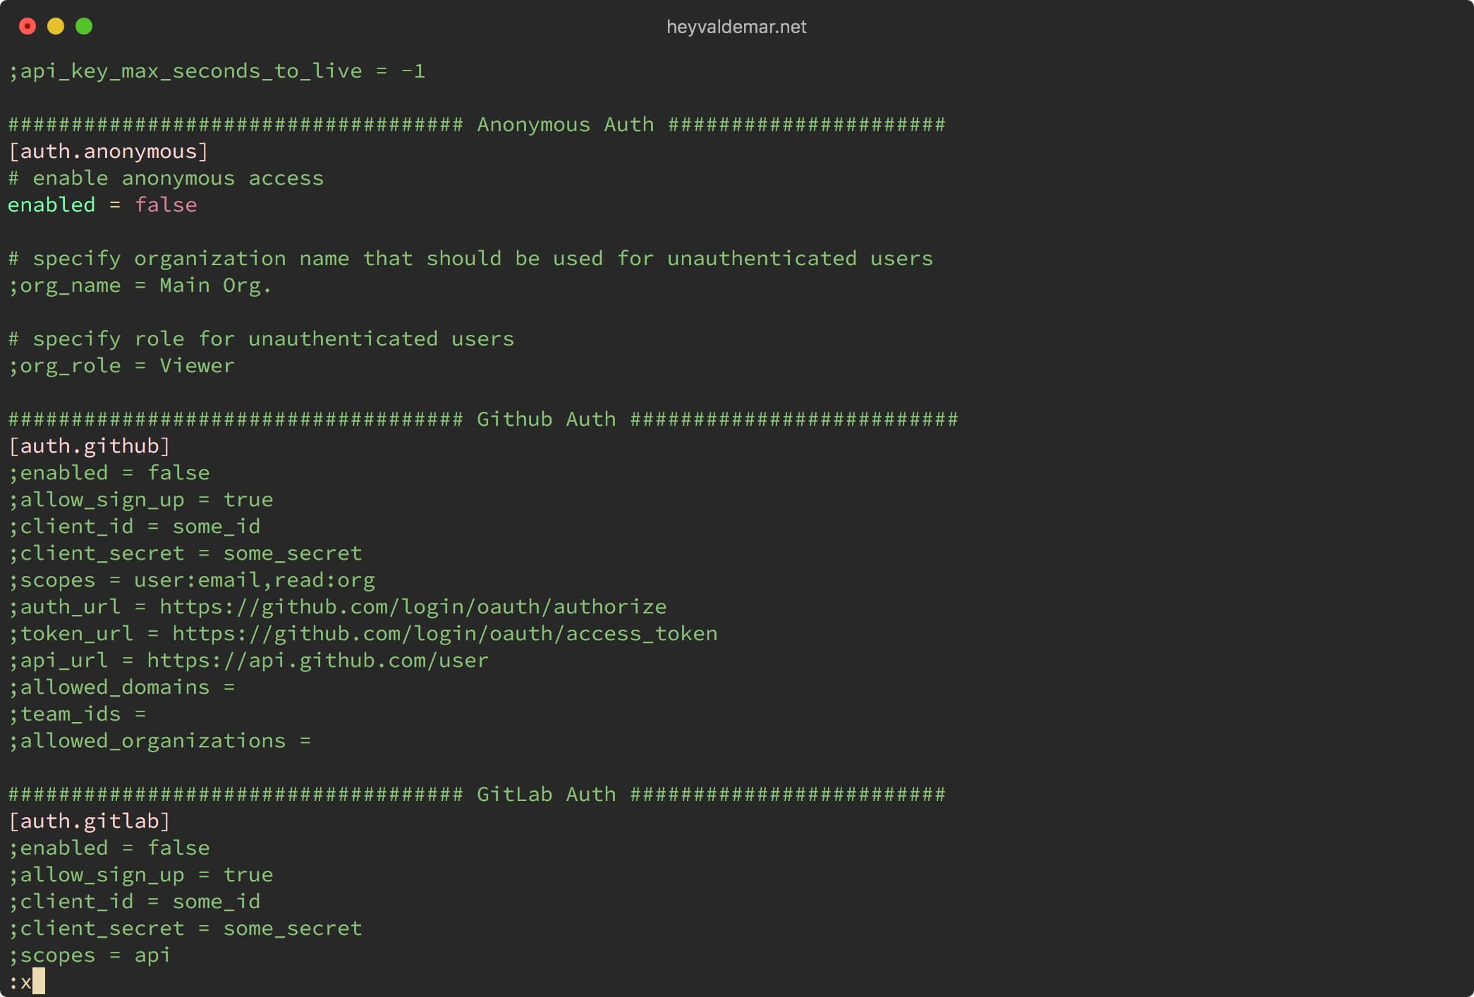Enable the ;enabled = false Github Auth
1474x997 pixels.
[111, 472]
